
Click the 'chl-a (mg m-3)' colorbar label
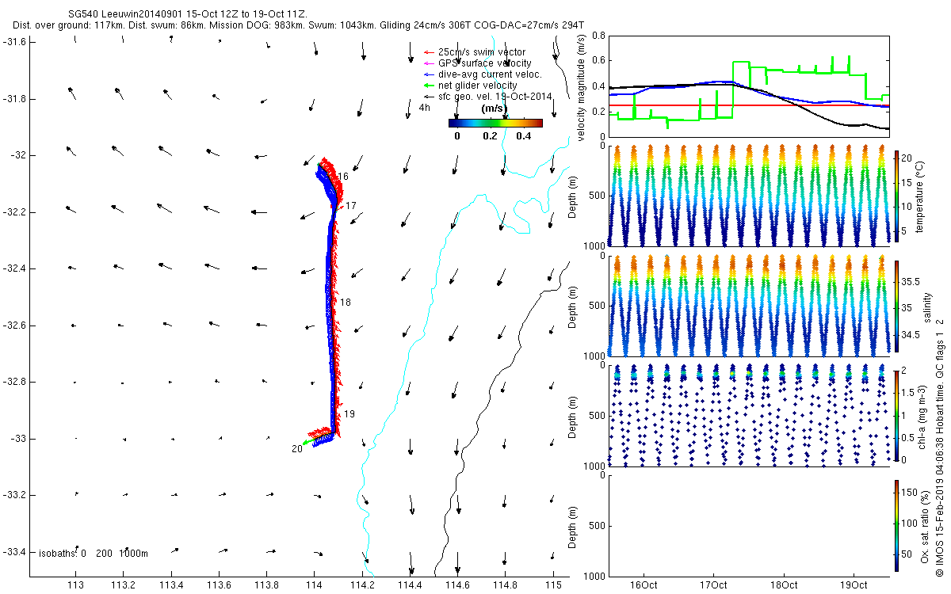[x=923, y=415]
